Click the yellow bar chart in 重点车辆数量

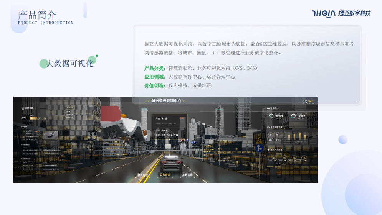pos(296,136)
